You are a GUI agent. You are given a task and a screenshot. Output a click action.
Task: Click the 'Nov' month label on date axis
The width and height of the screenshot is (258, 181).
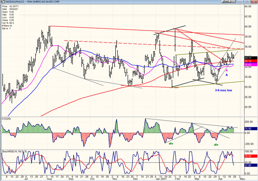click(115, 179)
